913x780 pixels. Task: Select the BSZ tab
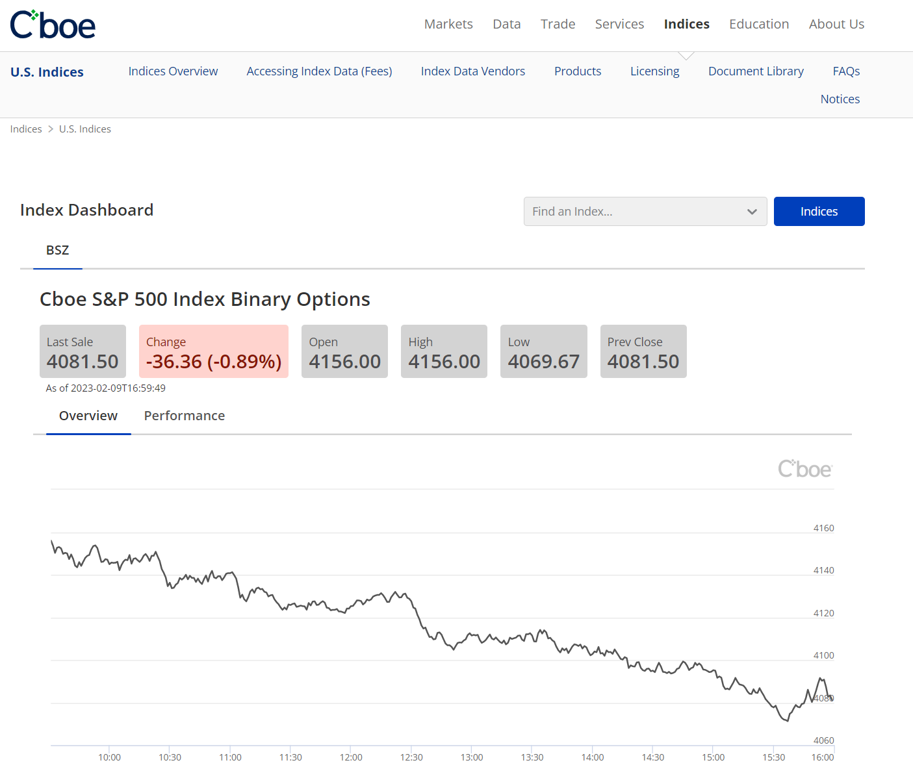[x=57, y=251]
